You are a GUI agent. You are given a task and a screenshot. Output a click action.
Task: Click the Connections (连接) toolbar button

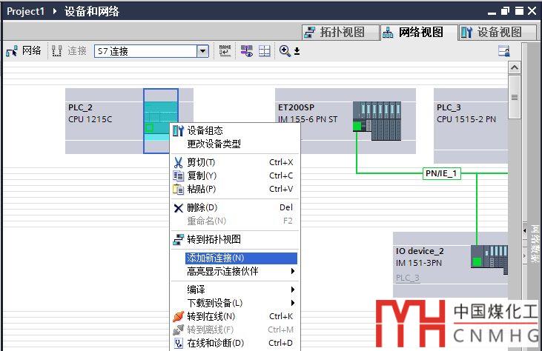pos(69,51)
